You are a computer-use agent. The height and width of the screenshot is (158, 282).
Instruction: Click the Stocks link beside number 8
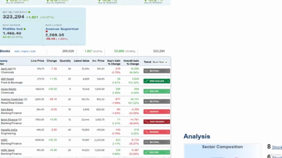point(277,147)
